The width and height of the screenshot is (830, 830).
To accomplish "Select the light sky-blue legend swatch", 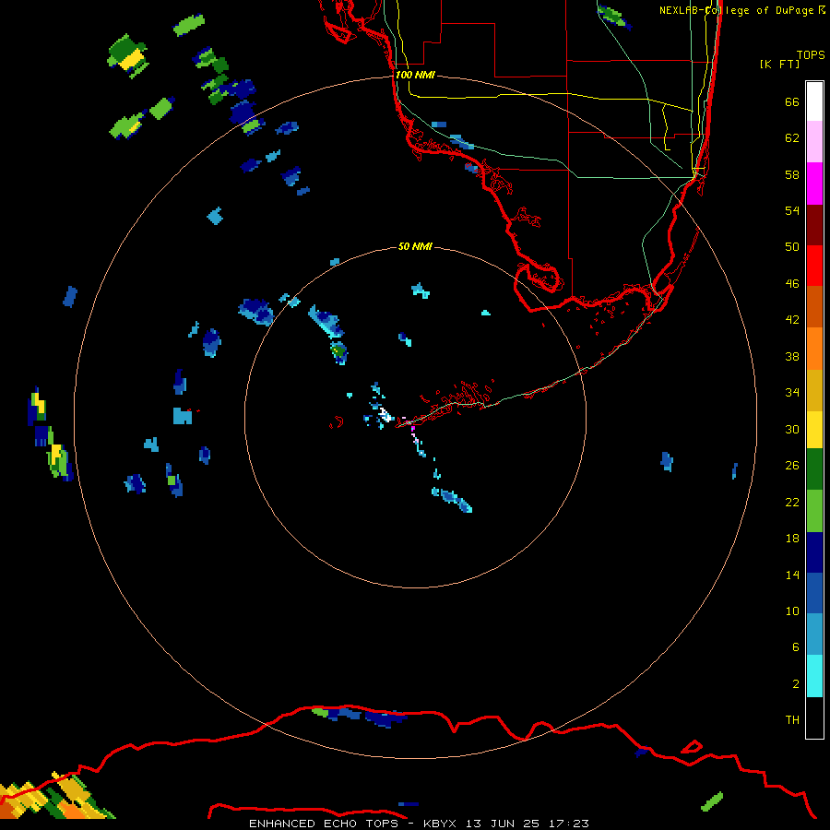I will click(x=814, y=634).
